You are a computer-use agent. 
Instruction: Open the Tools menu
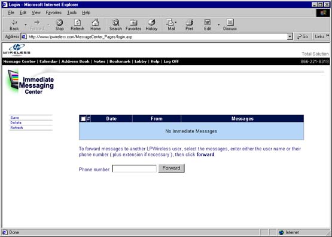coord(72,13)
